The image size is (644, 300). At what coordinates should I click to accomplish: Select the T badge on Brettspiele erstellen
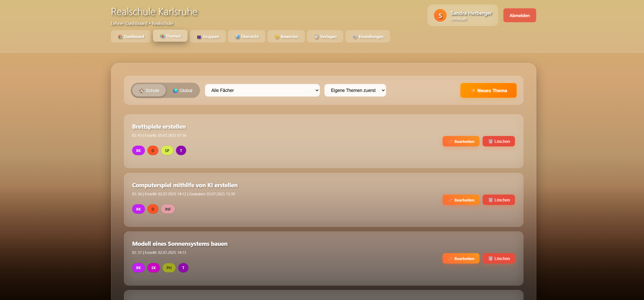coord(181,150)
